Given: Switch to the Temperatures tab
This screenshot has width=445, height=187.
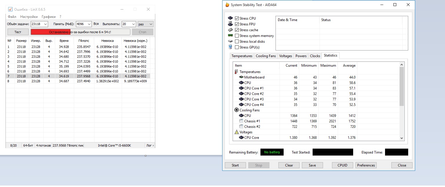Looking at the screenshot, I should tap(242, 56).
